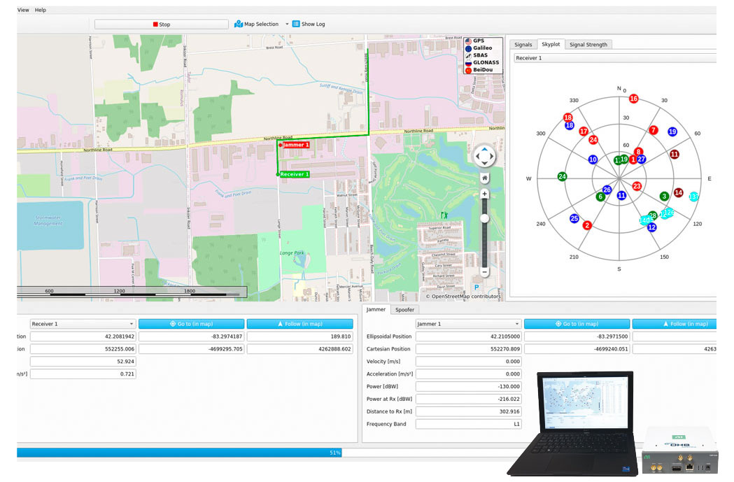Expand the Receiver 1 dropdown in left panel
Image resolution: width=734 pixels, height=482 pixels.
tap(131, 324)
